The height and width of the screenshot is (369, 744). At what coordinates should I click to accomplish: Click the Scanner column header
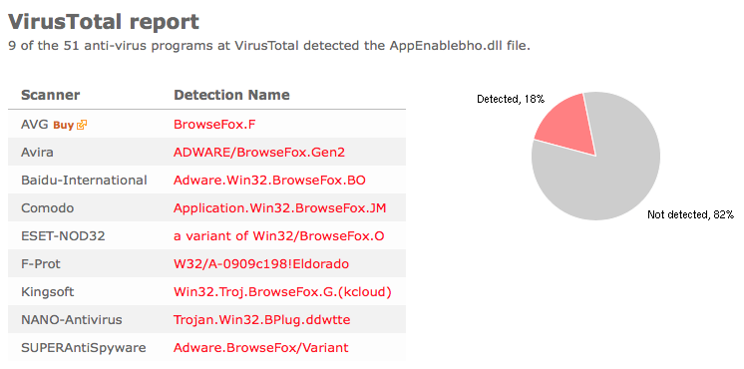(x=50, y=95)
